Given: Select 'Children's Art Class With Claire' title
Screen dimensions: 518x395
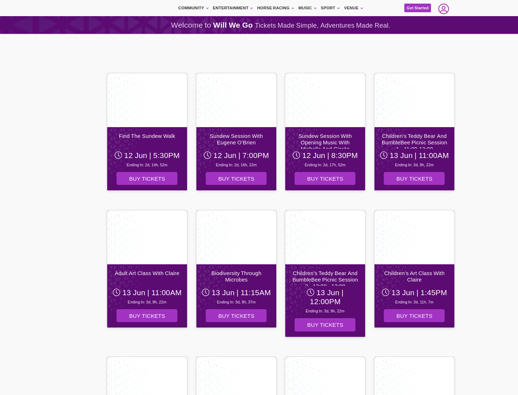Looking at the screenshot, I should pos(414,276).
